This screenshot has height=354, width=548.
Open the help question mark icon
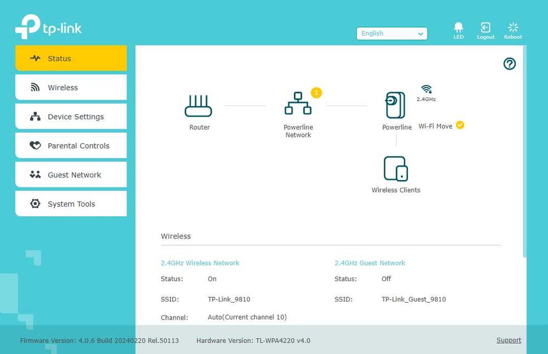[x=509, y=63]
